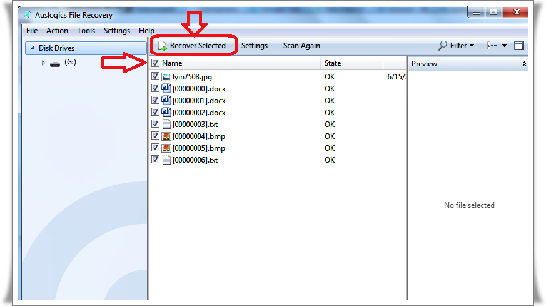Screen dimensions: 546x306
Task: Toggle the select-all checkbox beside Name
Action: (155, 63)
